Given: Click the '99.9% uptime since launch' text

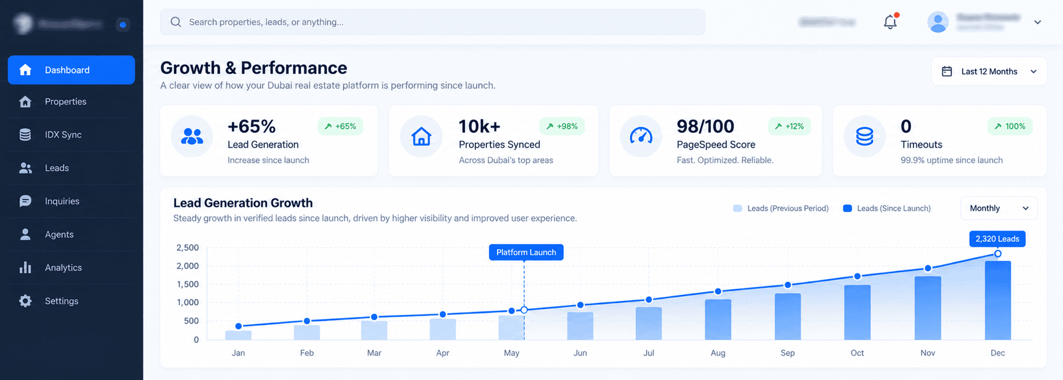Looking at the screenshot, I should [x=951, y=160].
